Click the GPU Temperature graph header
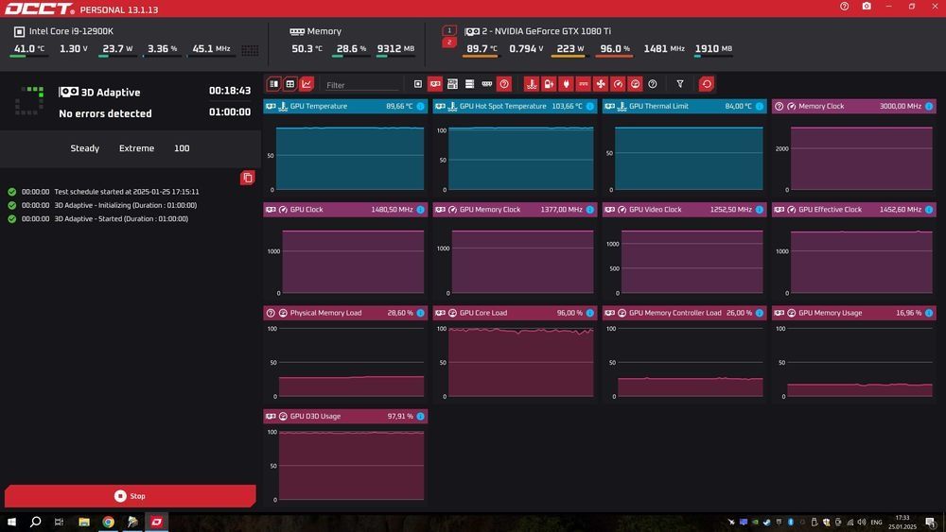Screen dimensions: 946x532 click(x=345, y=106)
